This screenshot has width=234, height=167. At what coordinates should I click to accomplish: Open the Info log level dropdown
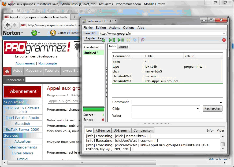(x=210, y=130)
